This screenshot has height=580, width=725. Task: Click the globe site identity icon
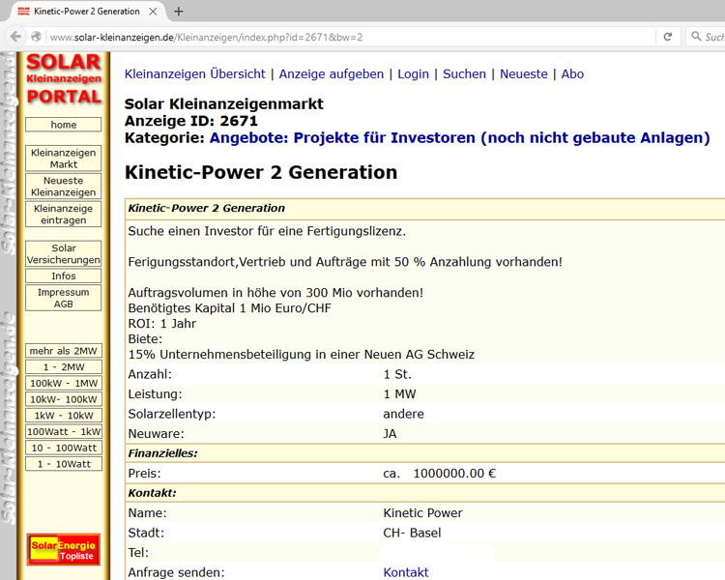pyautogui.click(x=37, y=37)
